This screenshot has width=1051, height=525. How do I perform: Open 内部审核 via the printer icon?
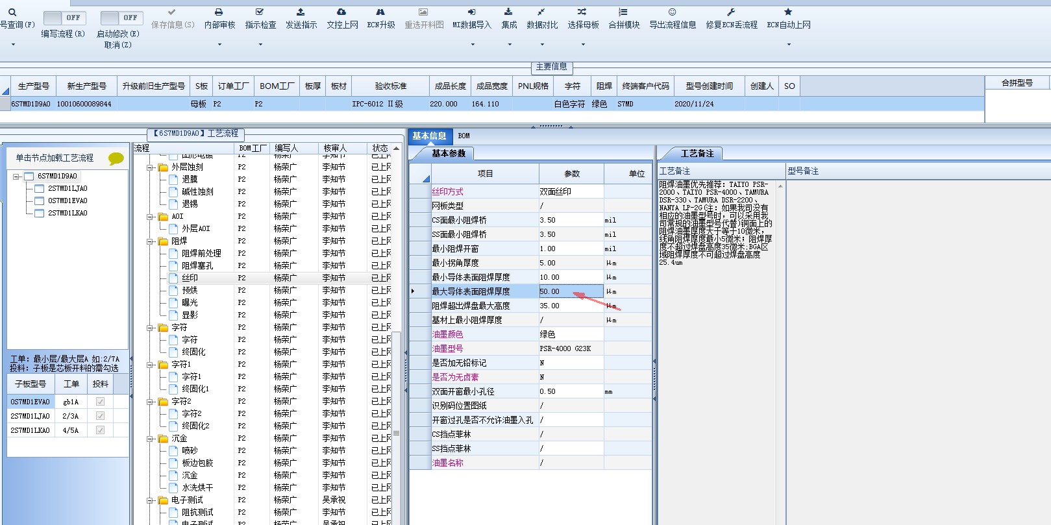[x=219, y=12]
